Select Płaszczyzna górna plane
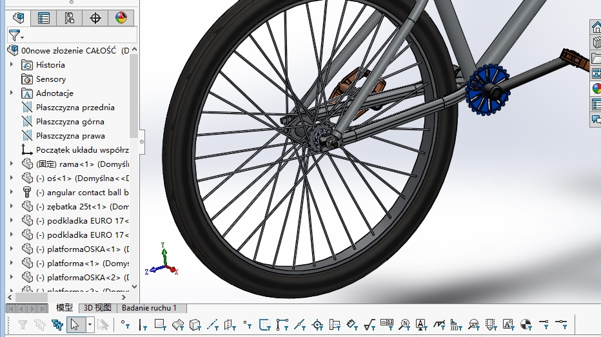 [63, 122]
